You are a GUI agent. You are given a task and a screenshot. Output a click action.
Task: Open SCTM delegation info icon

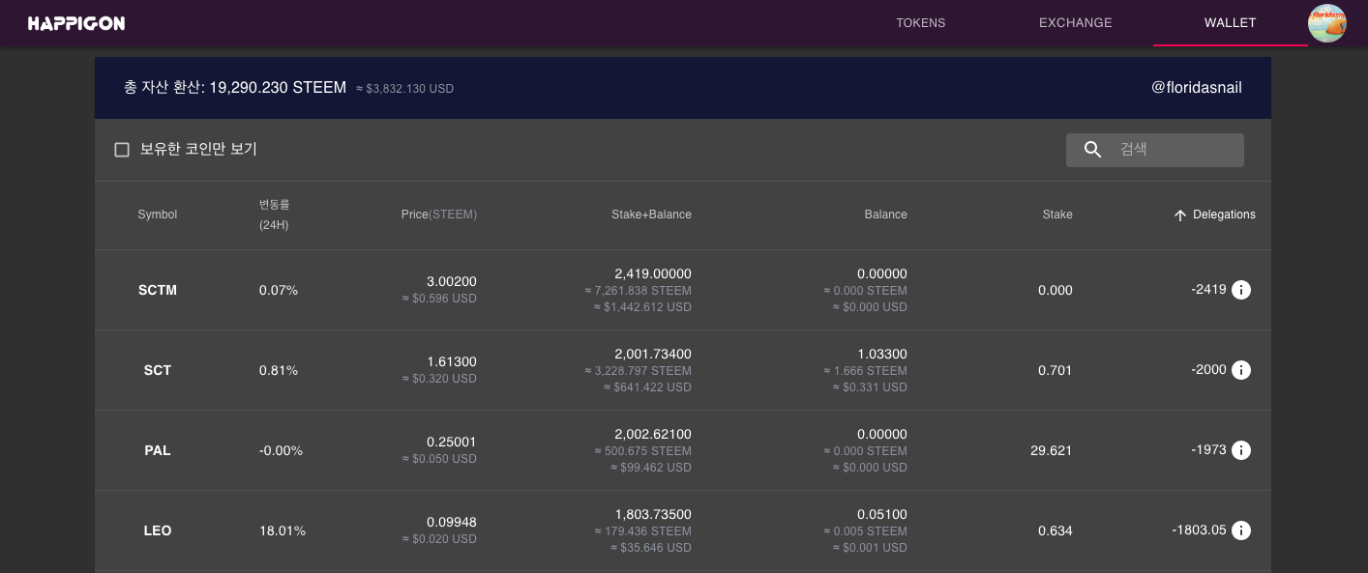pyautogui.click(x=1241, y=290)
